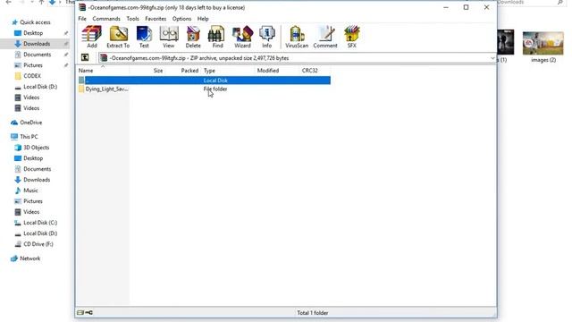
Task: Click the Extract To toolbar icon
Action: pyautogui.click(x=118, y=37)
